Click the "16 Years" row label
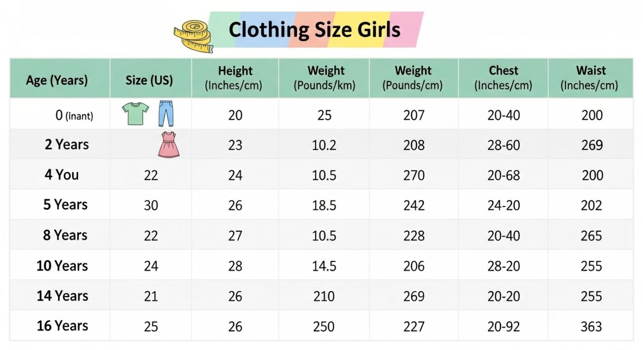The image size is (643, 350). (62, 326)
